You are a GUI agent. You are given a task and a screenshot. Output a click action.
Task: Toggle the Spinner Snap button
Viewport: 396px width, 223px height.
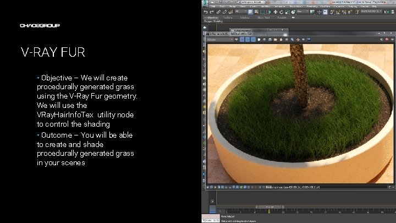[350, 12]
